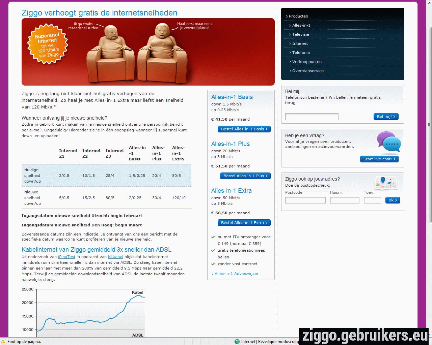This screenshot has width=432, height=345.
Task: Click the Kabelinternet van Ziggo gemiddeld heading
Action: tap(97, 250)
